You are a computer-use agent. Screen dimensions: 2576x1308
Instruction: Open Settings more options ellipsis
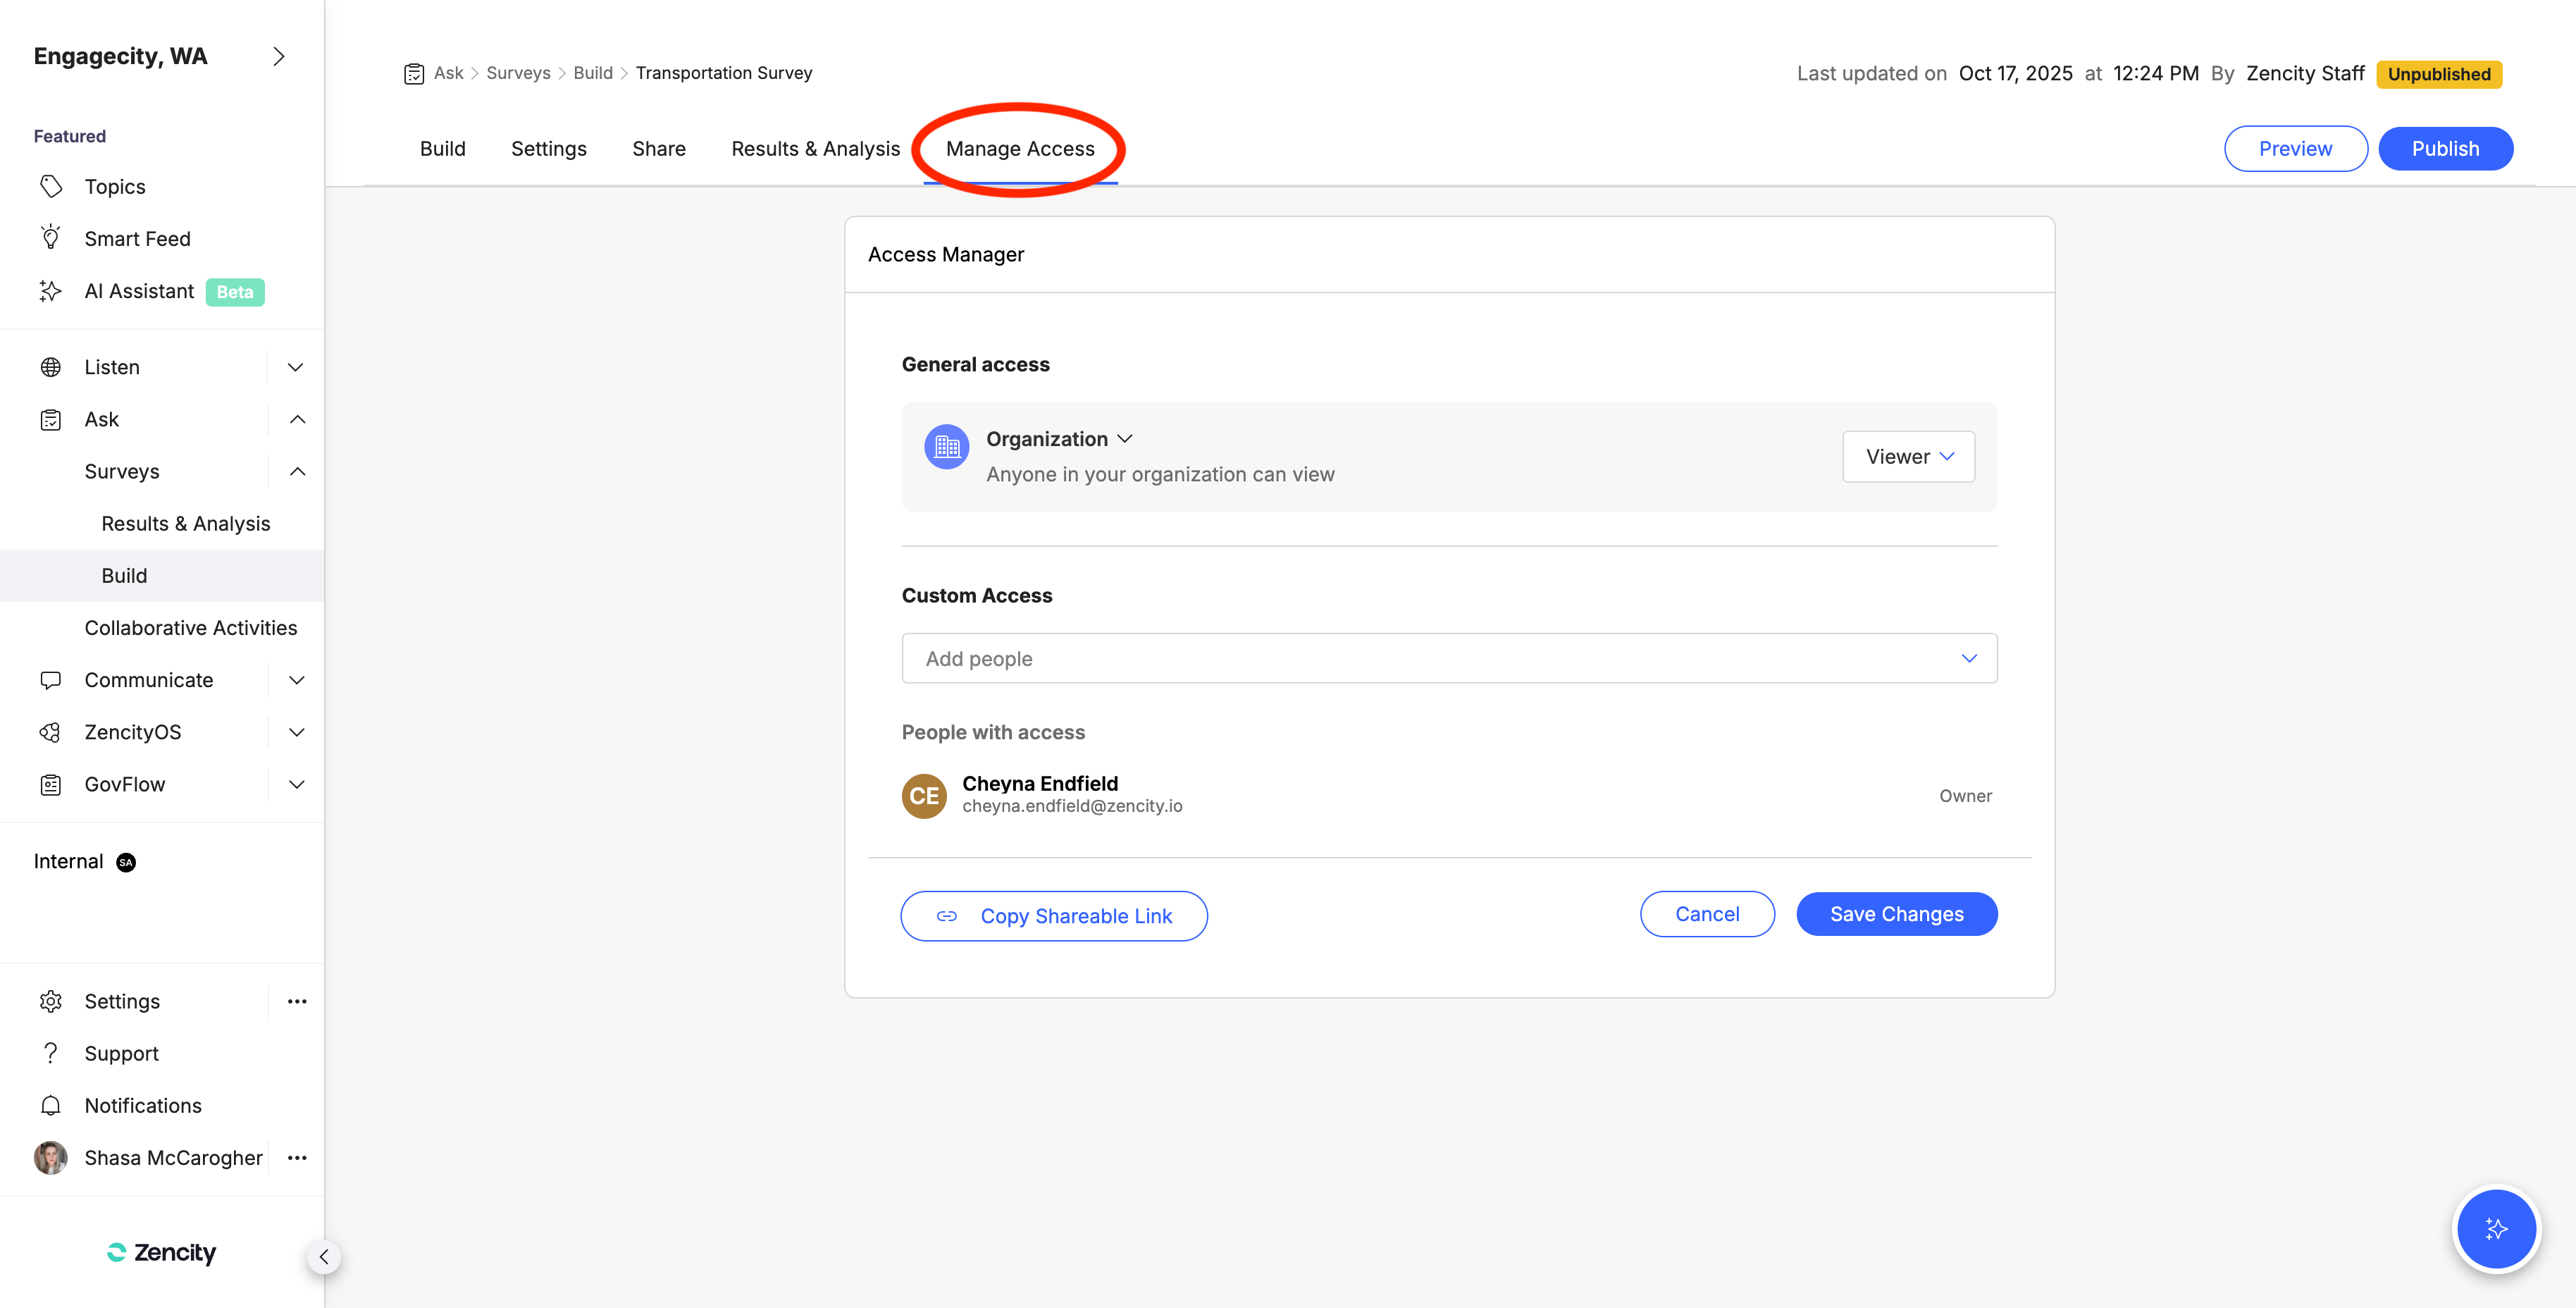point(297,1001)
